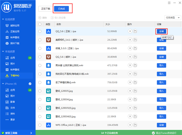Viewport: 182px width, 135px height.
Task: Install QQ_5.6 (正版).ipa to device
Action: point(161,31)
